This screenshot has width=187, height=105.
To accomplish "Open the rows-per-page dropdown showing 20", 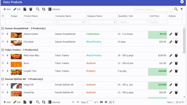I will [112, 102].
